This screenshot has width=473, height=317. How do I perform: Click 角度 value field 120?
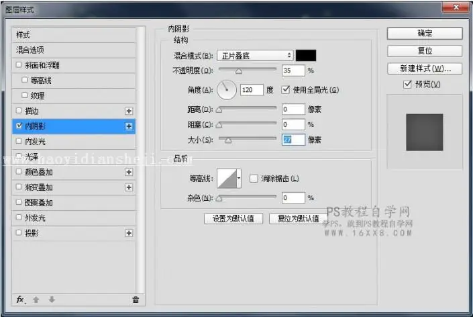pyautogui.click(x=252, y=90)
